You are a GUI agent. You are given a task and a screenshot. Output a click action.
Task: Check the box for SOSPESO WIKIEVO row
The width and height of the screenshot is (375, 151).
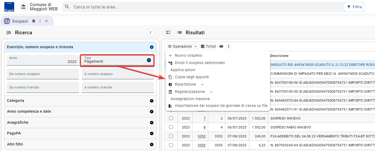point(171,118)
